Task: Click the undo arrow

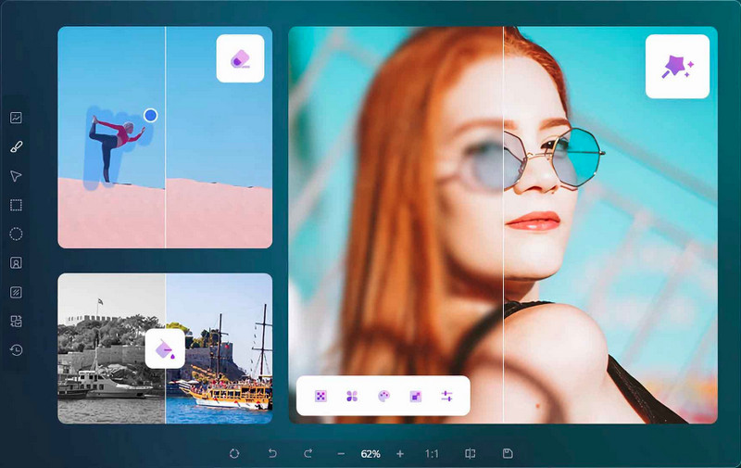Action: (272, 453)
